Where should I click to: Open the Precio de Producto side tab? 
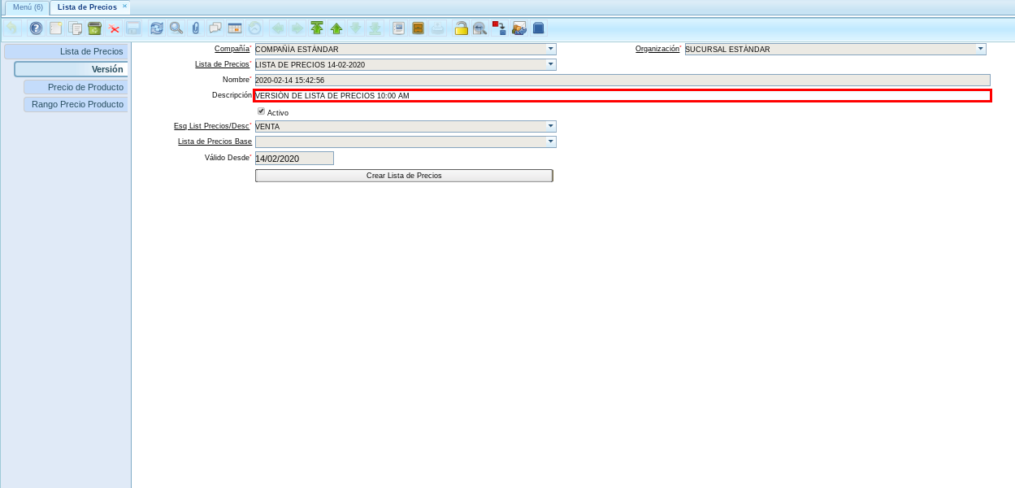point(76,87)
